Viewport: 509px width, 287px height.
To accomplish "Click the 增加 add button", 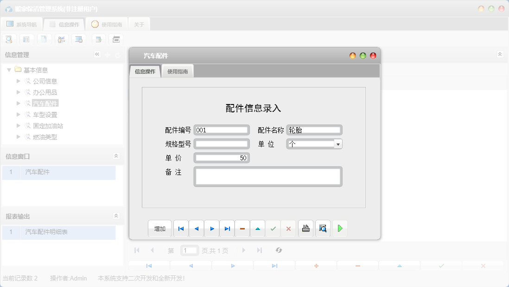I will click(159, 228).
